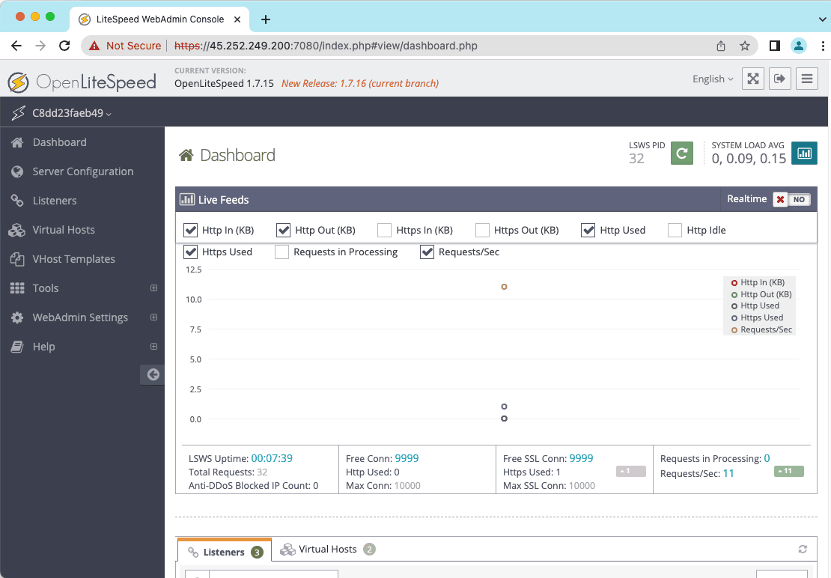Screen dimensions: 831x578
Task: Open the English language dropdown
Action: point(712,79)
